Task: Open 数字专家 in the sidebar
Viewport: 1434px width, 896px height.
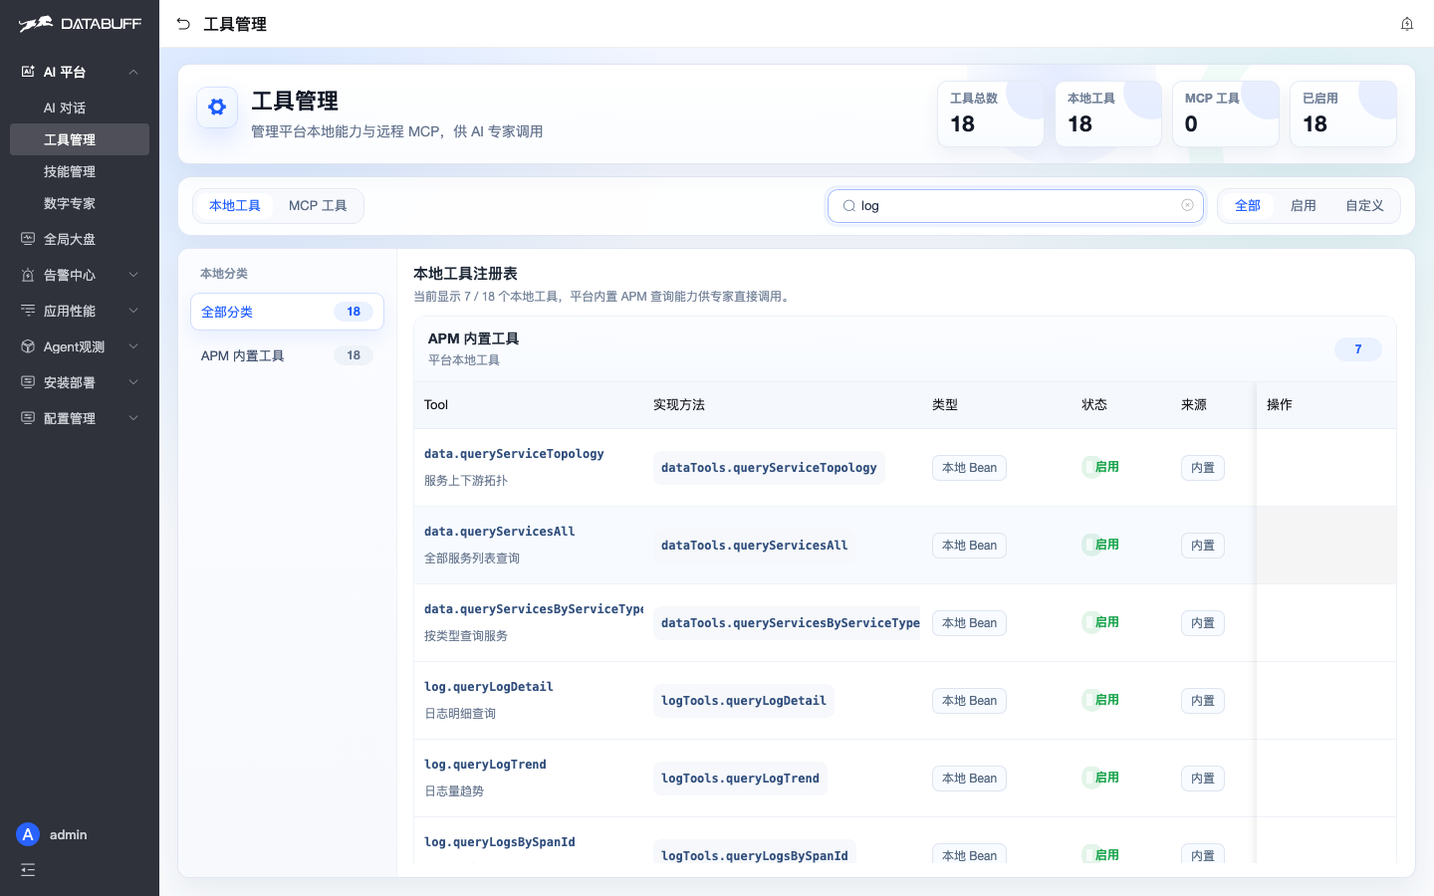Action: pos(80,203)
